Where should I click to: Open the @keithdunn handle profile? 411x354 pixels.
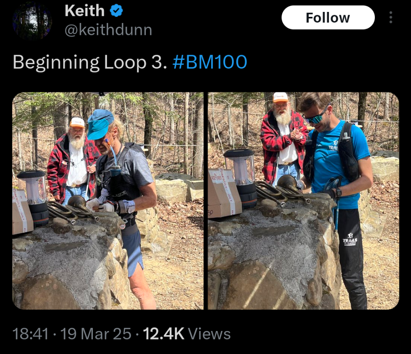(109, 30)
